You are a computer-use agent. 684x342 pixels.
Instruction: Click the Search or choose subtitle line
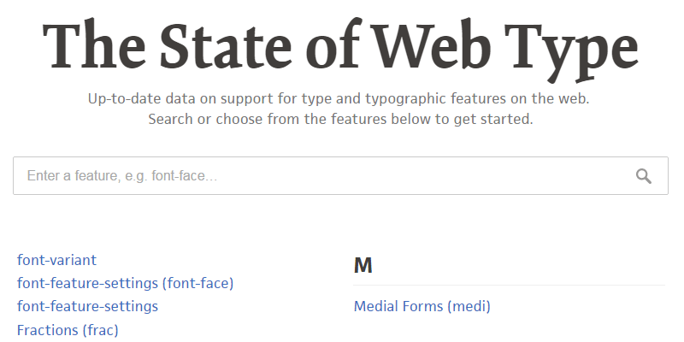tap(340, 119)
